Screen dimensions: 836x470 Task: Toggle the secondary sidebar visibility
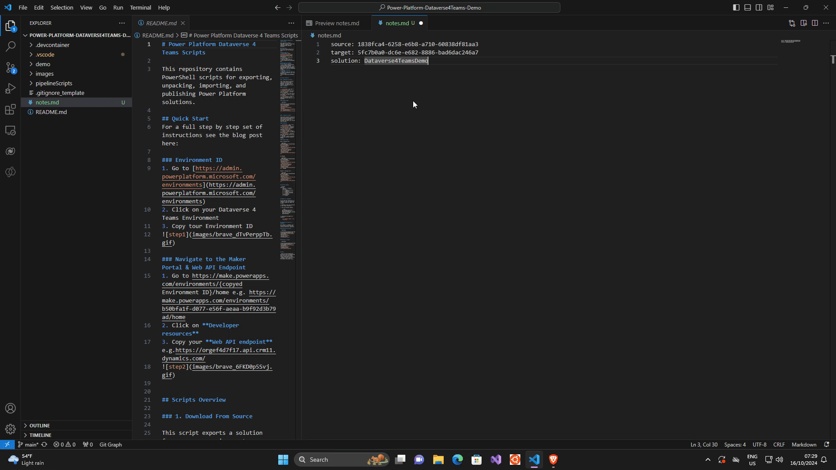[758, 7]
